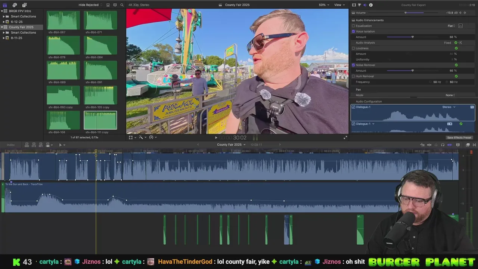Open the Hide Rejected filter dropdown
The height and width of the screenshot is (269, 478).
[90, 5]
